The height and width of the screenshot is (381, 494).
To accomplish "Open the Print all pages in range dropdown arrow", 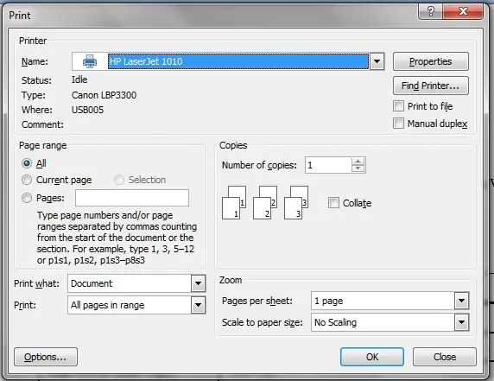I will 198,305.
